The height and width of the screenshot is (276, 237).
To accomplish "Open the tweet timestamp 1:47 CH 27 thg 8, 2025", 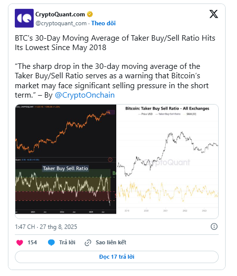I will point(46,227).
